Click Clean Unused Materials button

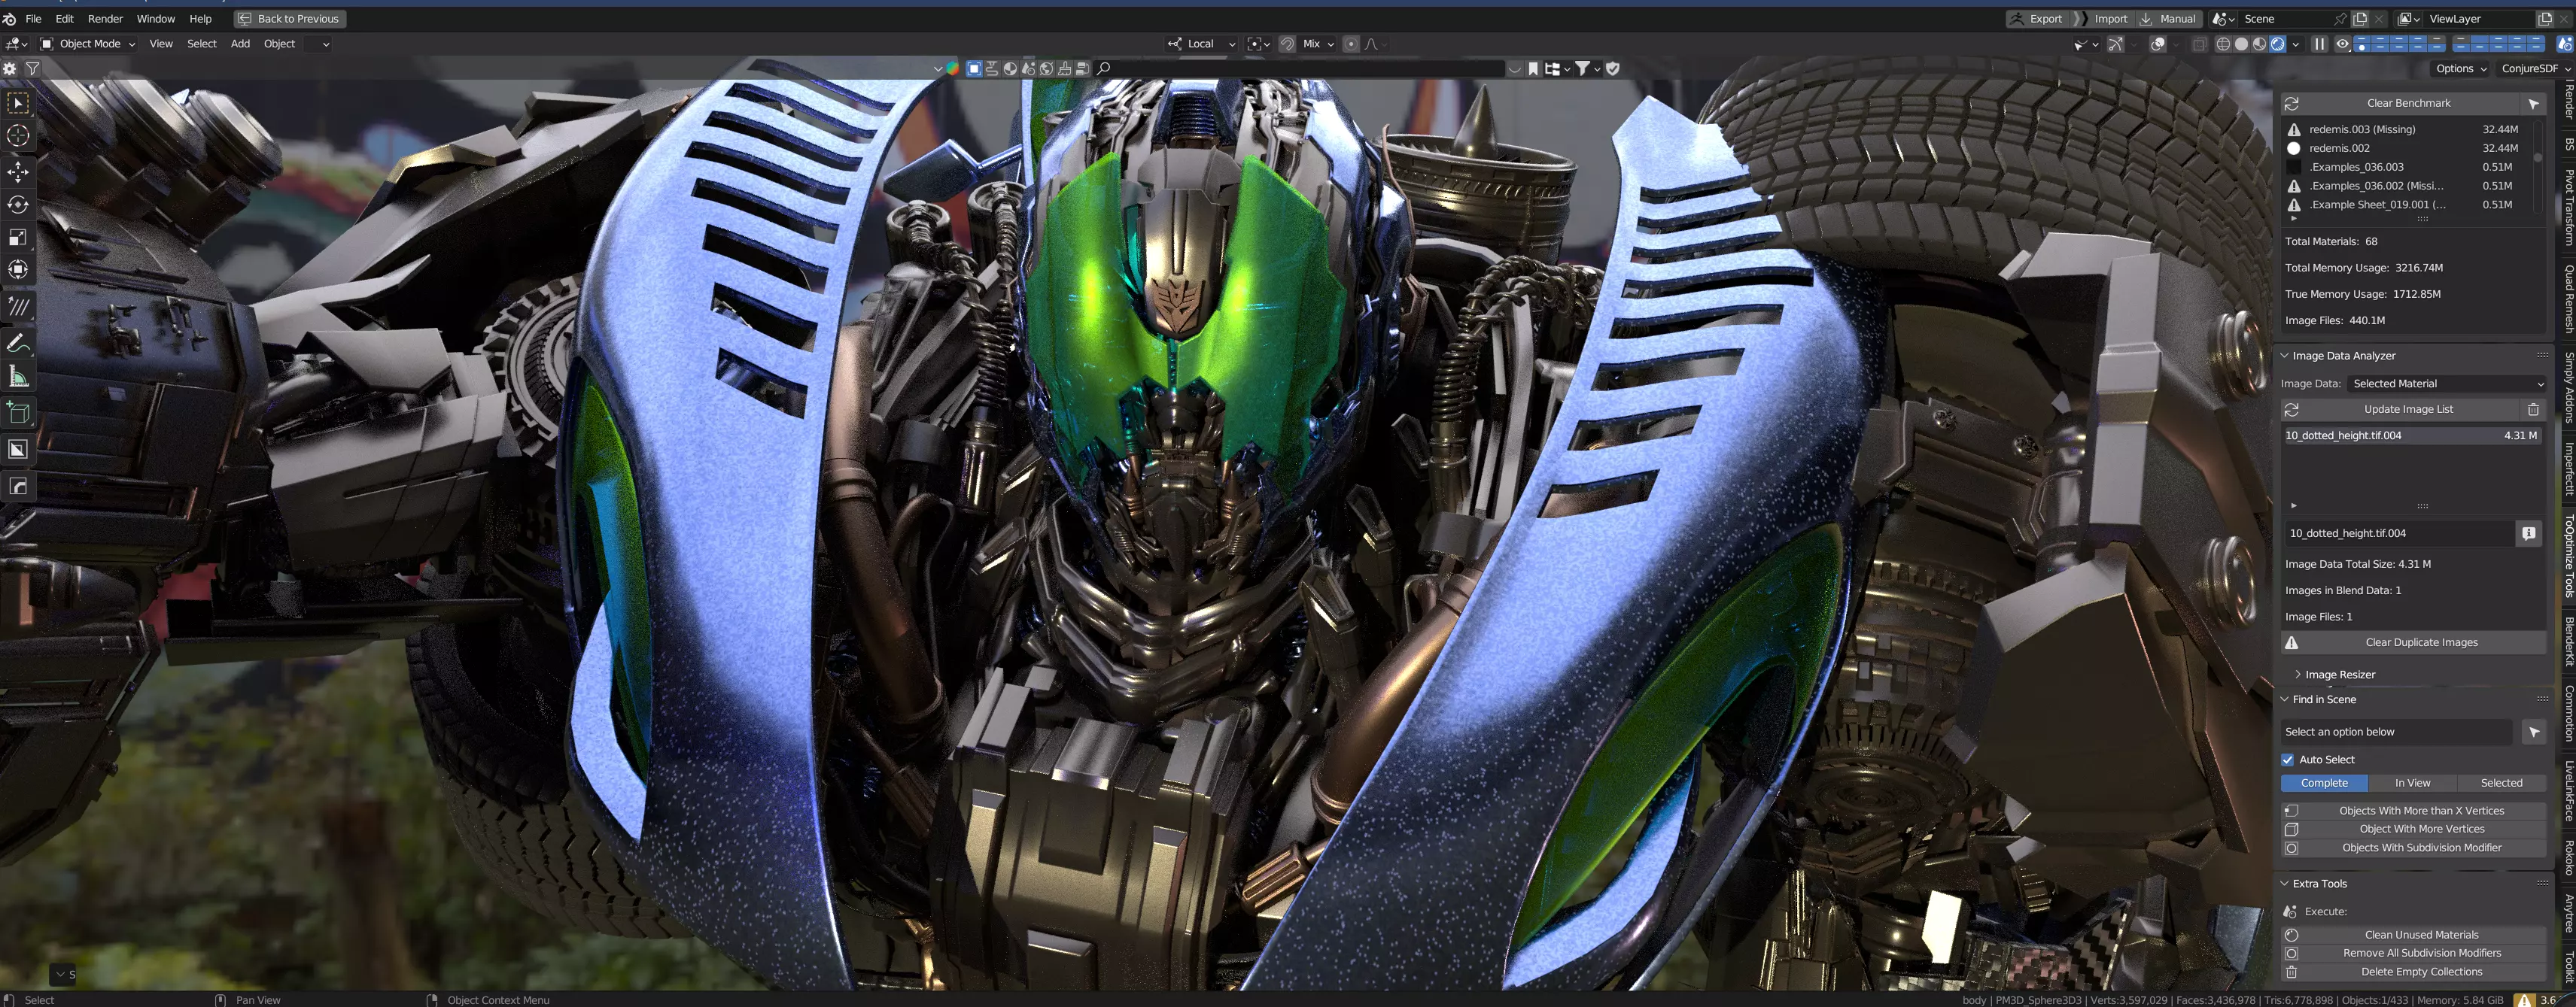pyautogui.click(x=2420, y=935)
